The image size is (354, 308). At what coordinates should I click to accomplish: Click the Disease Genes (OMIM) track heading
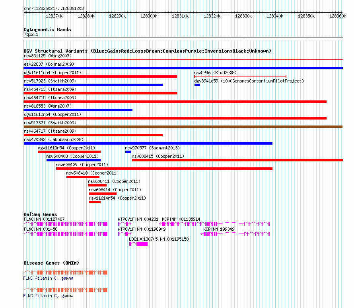click(51, 263)
